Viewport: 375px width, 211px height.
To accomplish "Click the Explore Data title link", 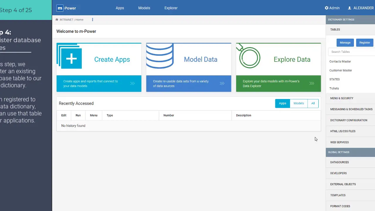I will coord(292,59).
